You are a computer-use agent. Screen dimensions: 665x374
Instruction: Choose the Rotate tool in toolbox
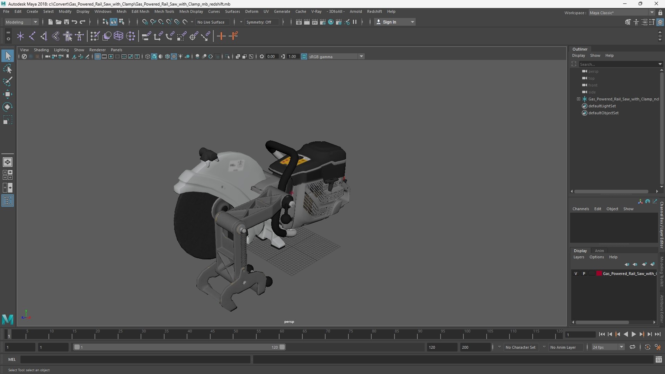click(8, 107)
